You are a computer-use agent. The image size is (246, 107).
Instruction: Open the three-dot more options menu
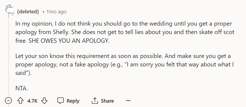pos(128,101)
